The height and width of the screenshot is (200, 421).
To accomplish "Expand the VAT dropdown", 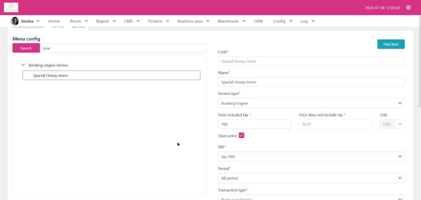I will pyautogui.click(x=311, y=156).
